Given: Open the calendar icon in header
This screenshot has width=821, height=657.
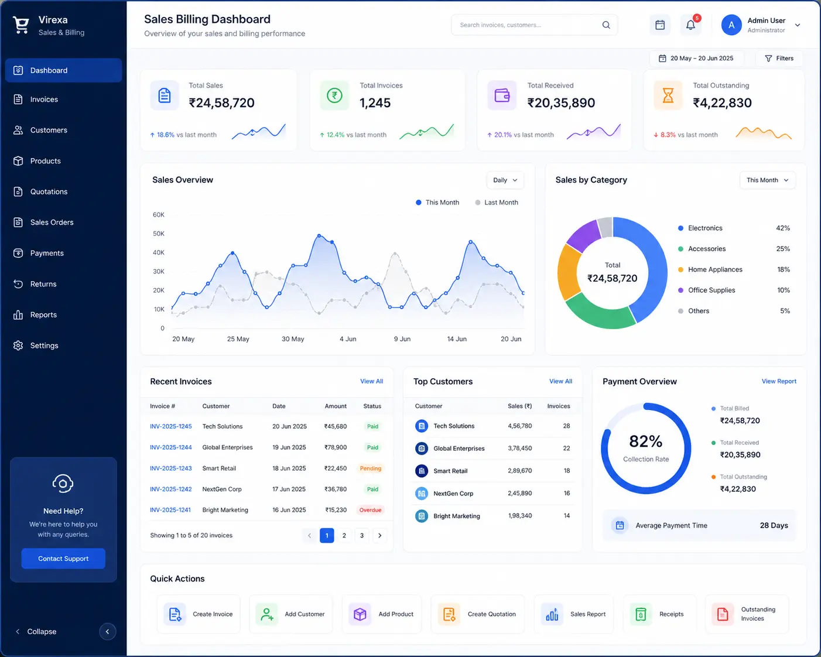Looking at the screenshot, I should pos(660,25).
